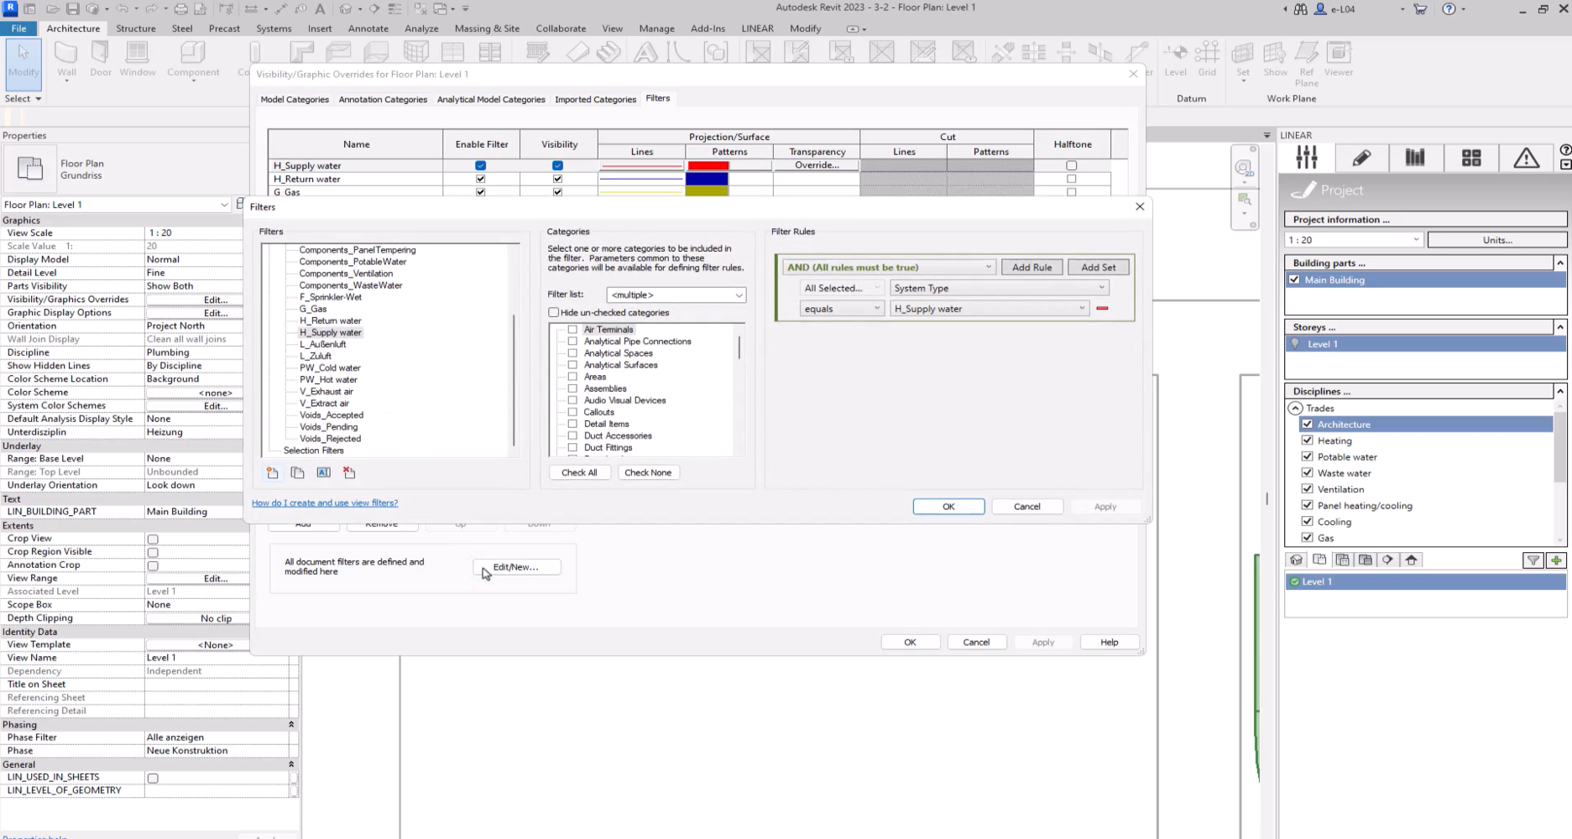Open the AND rules condition dropdown
The width and height of the screenshot is (1572, 839).
(x=888, y=268)
